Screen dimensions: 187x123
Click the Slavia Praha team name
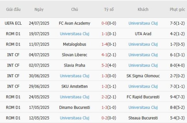75,65
